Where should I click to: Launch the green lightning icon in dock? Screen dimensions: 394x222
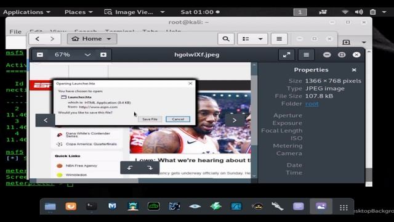point(215,207)
